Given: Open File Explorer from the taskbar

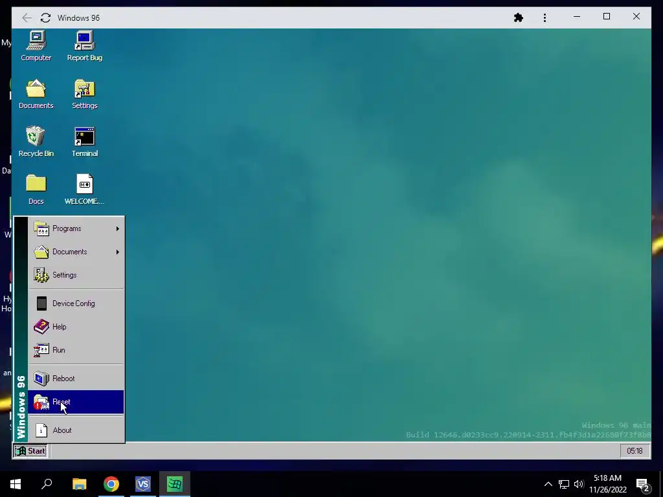Looking at the screenshot, I should point(80,484).
